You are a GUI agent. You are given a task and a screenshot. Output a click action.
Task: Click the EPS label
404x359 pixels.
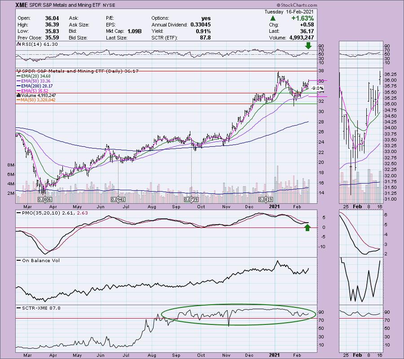pos(110,25)
